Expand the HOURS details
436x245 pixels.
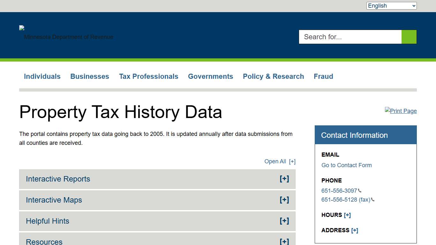(348, 215)
